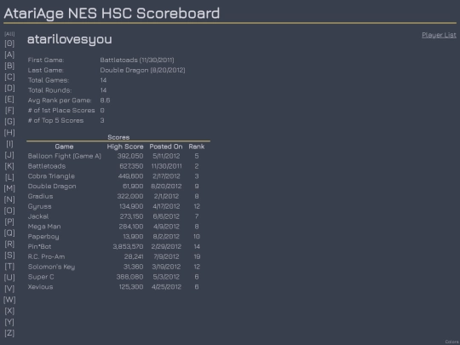Click the High Score column header
The height and width of the screenshot is (345, 460).
[125, 147]
